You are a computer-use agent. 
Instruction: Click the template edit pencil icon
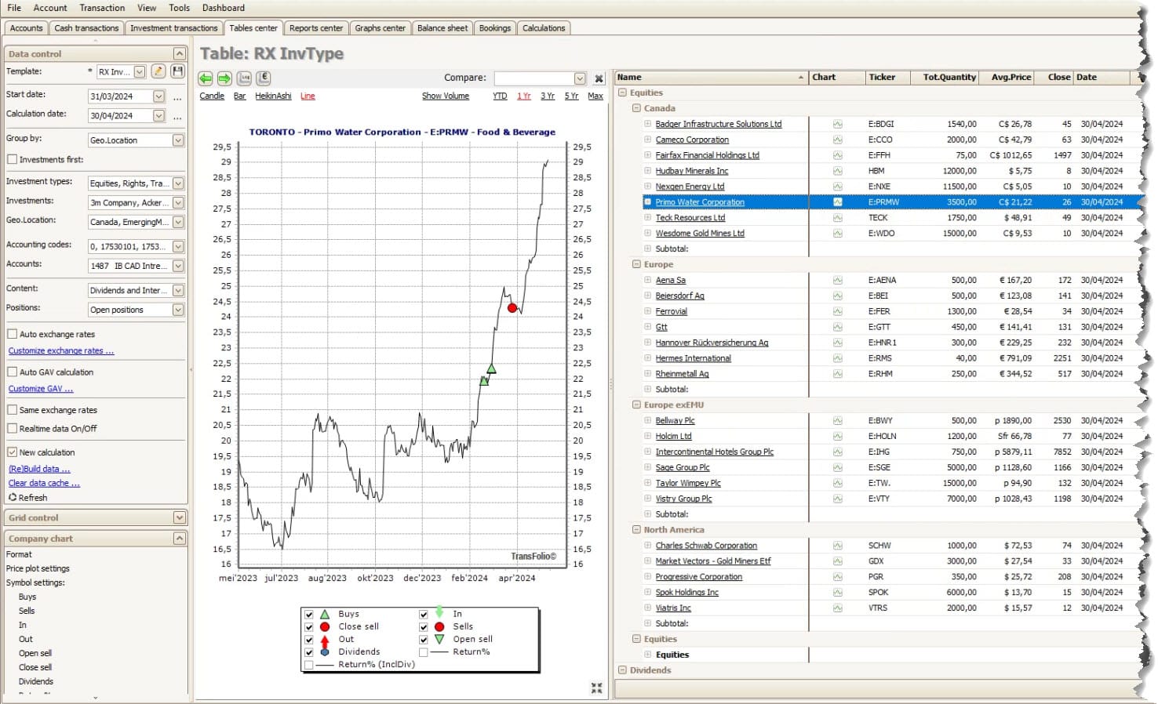158,71
